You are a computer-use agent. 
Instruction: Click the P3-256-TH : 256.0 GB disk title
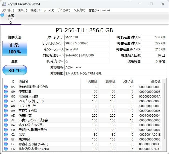(84, 30)
